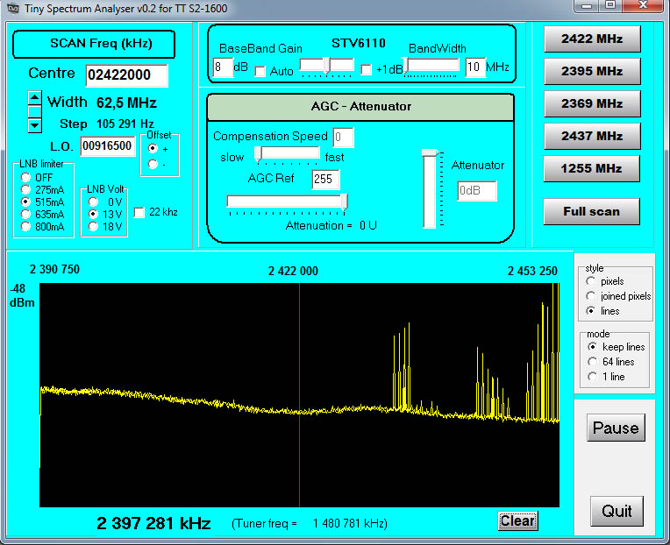Image resolution: width=670 pixels, height=545 pixels.
Task: Tune to the 2437 MHz preset
Action: [x=592, y=136]
